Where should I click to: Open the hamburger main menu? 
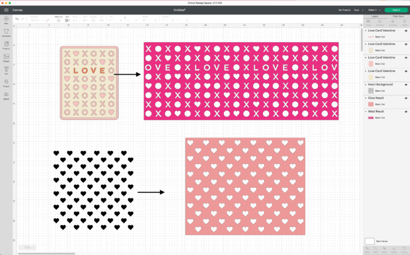pos(6,10)
